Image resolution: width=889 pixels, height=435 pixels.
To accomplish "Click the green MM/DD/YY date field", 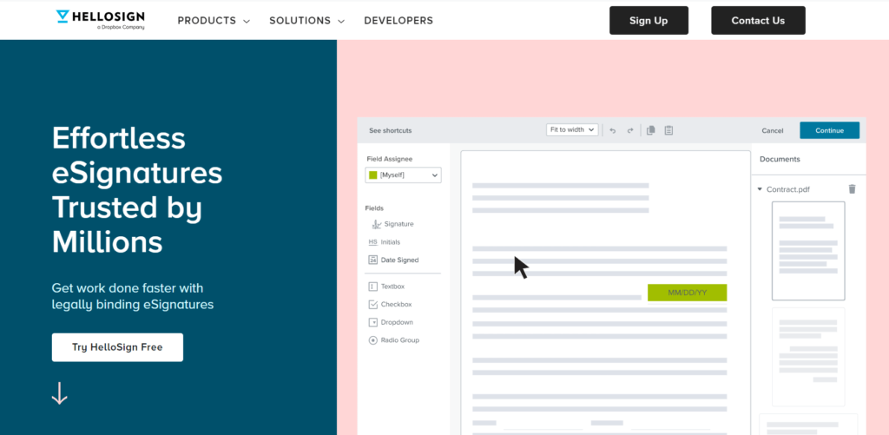I will point(688,293).
